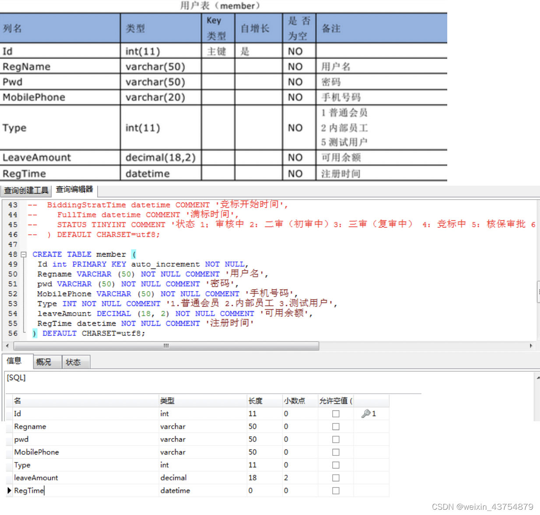Image resolution: width=540 pixels, height=515 pixels.
Task: Click the 列名 header in the spec table
Action: click(60, 28)
